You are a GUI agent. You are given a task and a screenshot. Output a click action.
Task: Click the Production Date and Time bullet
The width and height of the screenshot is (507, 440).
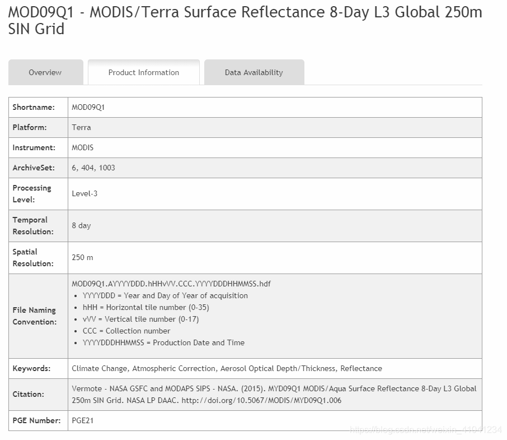(x=163, y=342)
